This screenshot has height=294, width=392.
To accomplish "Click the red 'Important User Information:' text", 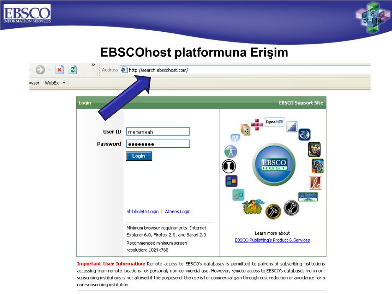I will coord(111,264).
